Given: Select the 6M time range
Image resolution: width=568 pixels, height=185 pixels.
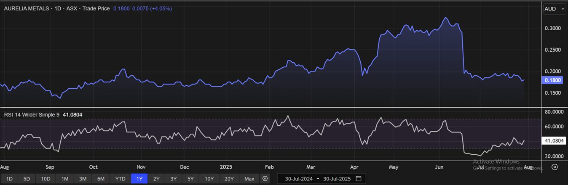Looking at the screenshot, I should [101, 179].
